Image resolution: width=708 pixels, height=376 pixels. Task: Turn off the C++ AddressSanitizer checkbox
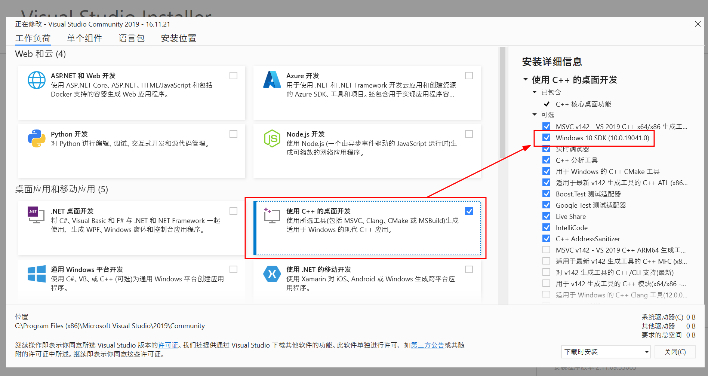coord(547,239)
